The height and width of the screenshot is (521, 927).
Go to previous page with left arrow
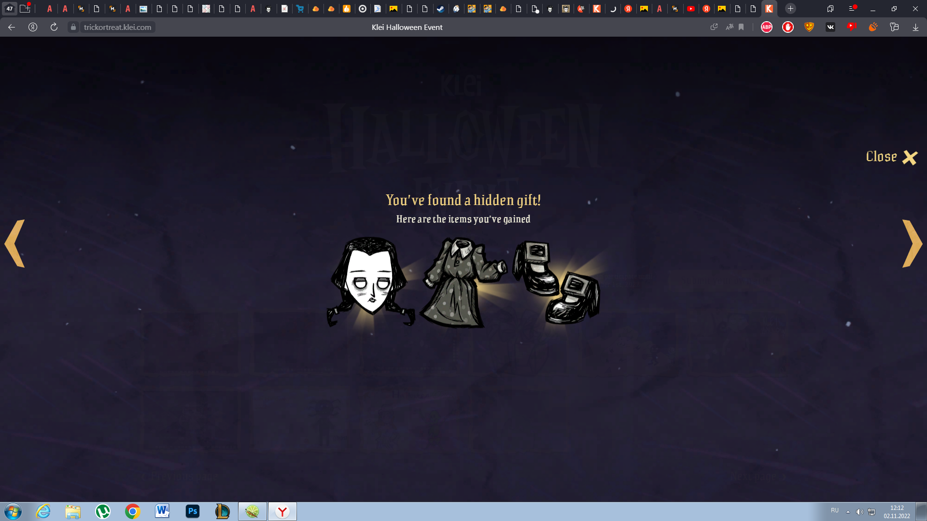15,244
